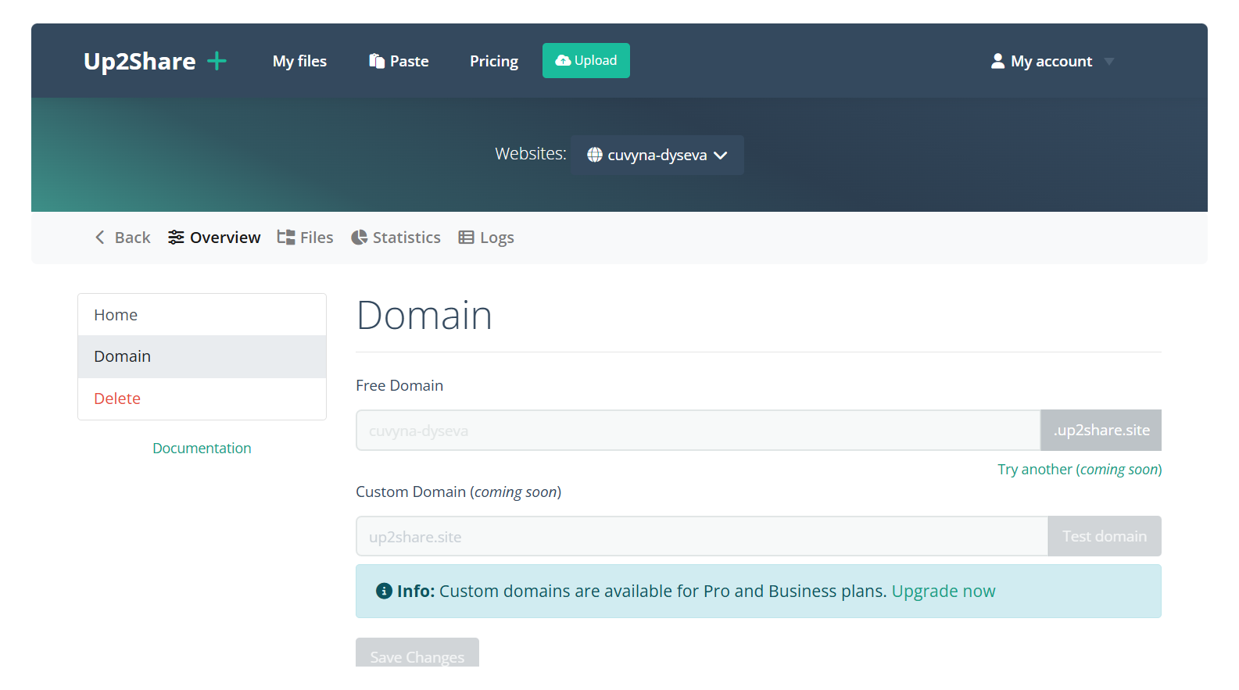
Task: Go to the Pricing page
Action: pyautogui.click(x=494, y=61)
